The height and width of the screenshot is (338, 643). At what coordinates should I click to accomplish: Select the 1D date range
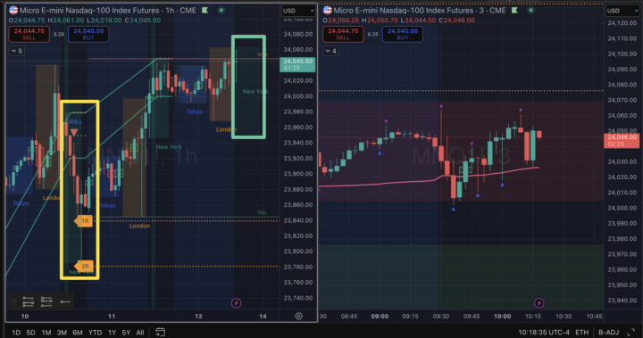click(x=16, y=333)
